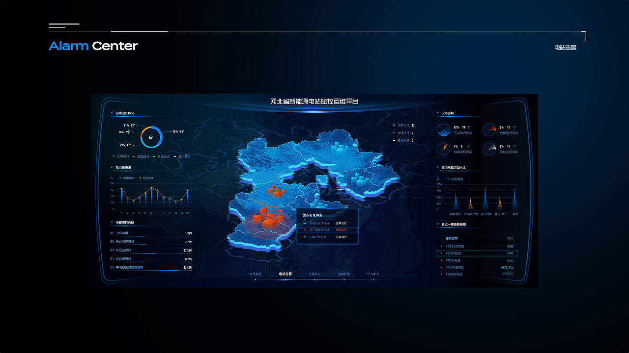Open the 个人中心 tab
Viewport: 629px width, 353px height.
373,274
